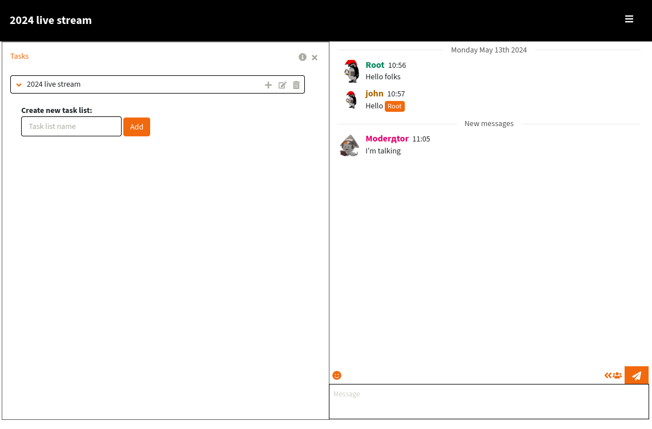Click the Tasks panel title
This screenshot has width=652, height=429.
coord(19,56)
